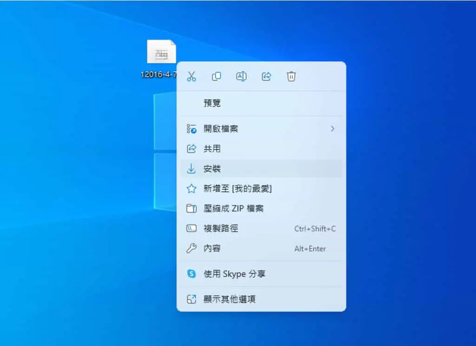Click the Rename icon in top row

[x=241, y=77]
